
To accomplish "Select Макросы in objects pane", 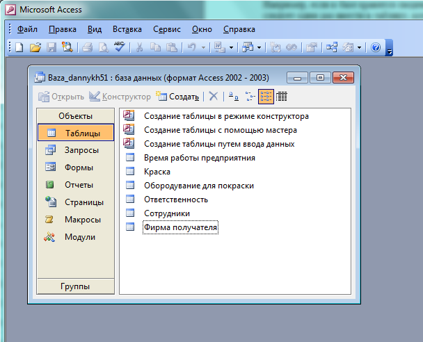I will pyautogui.click(x=76, y=220).
